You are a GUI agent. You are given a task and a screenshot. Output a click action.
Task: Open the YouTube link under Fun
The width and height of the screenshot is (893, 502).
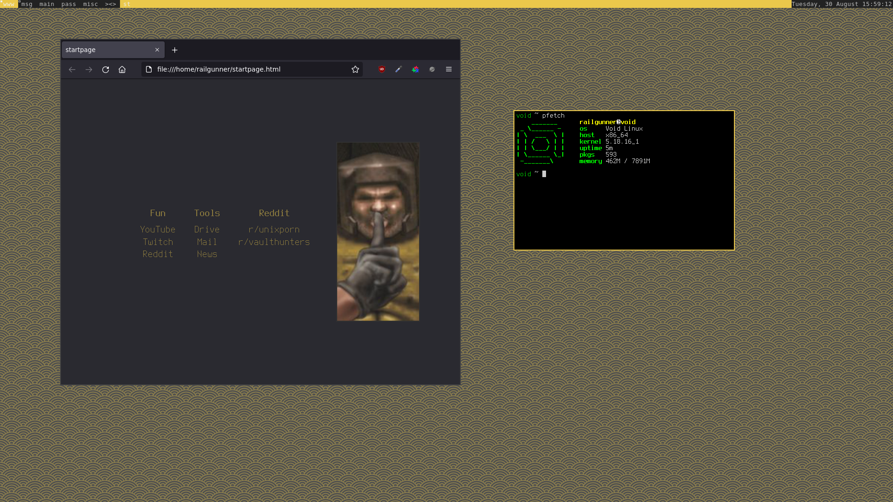(x=158, y=229)
